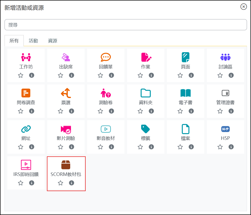Show info for 出缺席 attendance
Viewport: 251px width, 215px height.
[x=71, y=75]
